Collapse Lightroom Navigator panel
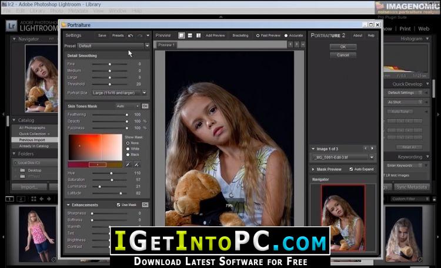This screenshot has width=441, height=268. click(x=14, y=39)
